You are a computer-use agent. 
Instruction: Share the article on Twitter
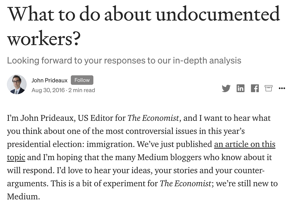tap(226, 88)
